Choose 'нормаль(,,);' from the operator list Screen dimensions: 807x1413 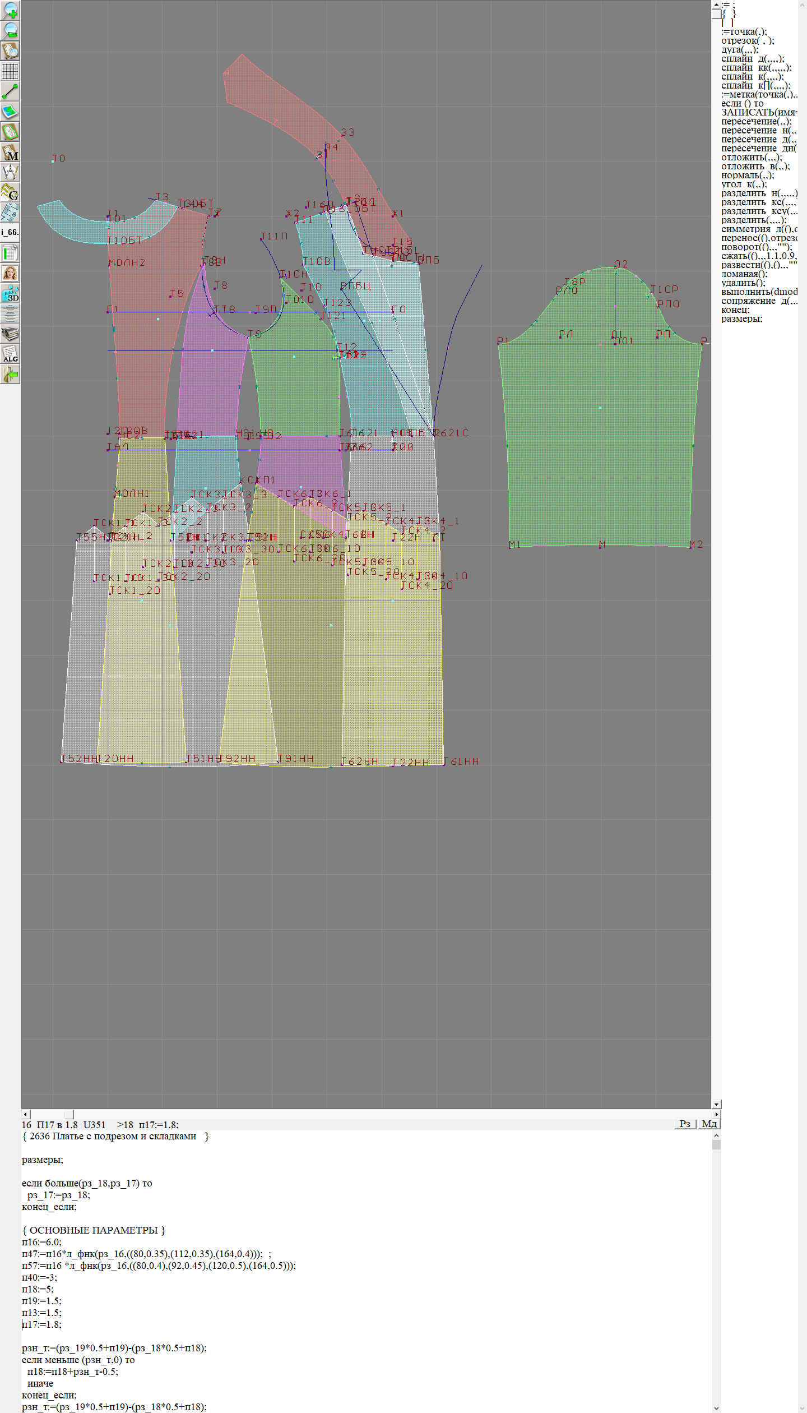coord(748,175)
